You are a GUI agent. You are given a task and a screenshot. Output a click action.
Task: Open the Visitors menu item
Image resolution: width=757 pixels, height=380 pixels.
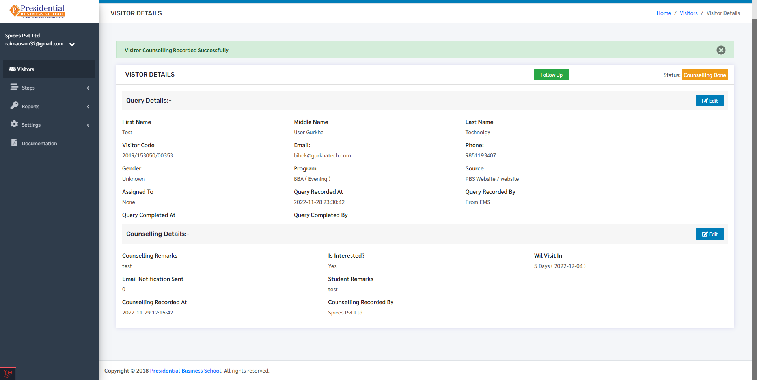coord(49,69)
